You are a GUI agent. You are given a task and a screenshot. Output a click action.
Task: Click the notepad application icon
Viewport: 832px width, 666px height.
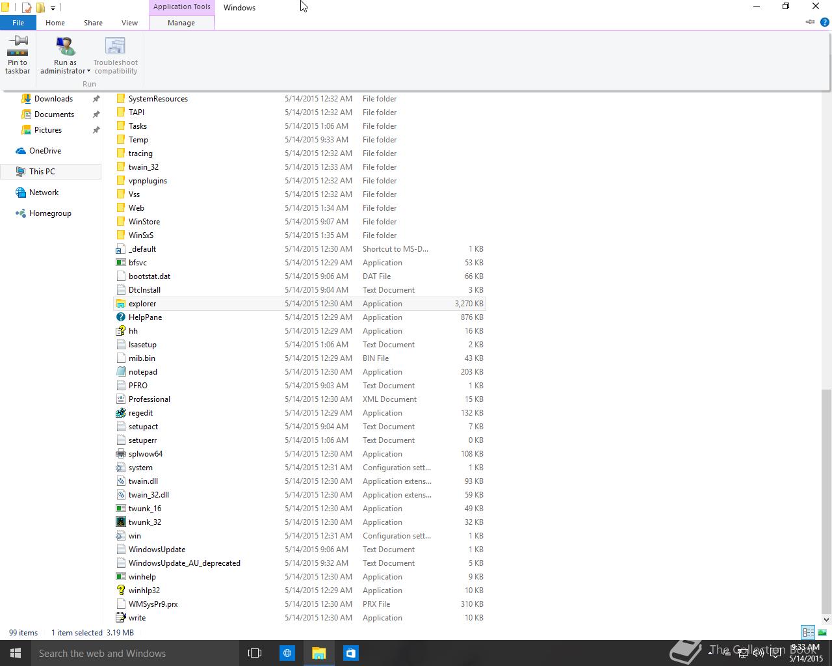click(x=120, y=372)
